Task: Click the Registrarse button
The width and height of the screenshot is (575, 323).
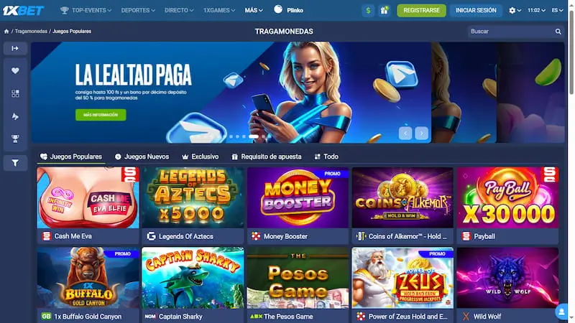Action: coord(421,11)
